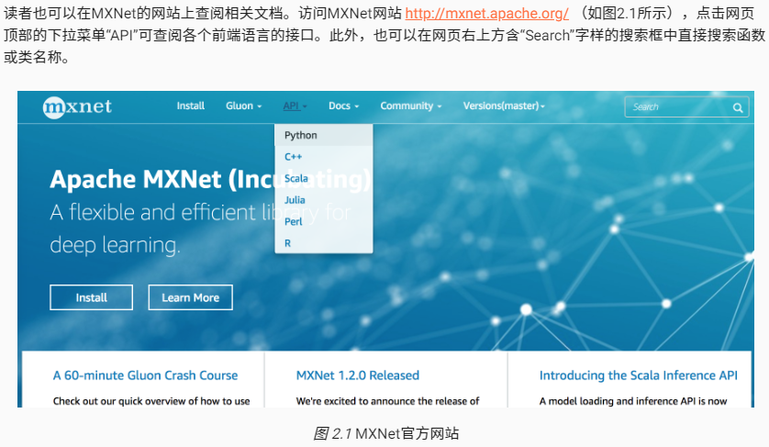
Task: Open A 60-minute Gluon Crash Course
Action: point(145,375)
